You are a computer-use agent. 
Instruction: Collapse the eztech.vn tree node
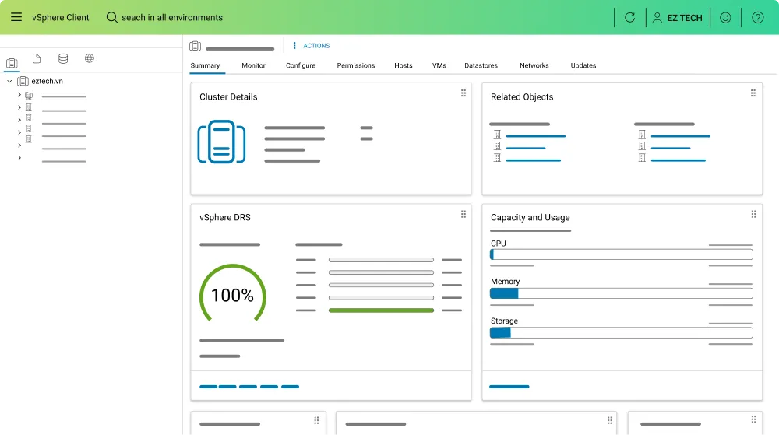pos(9,81)
